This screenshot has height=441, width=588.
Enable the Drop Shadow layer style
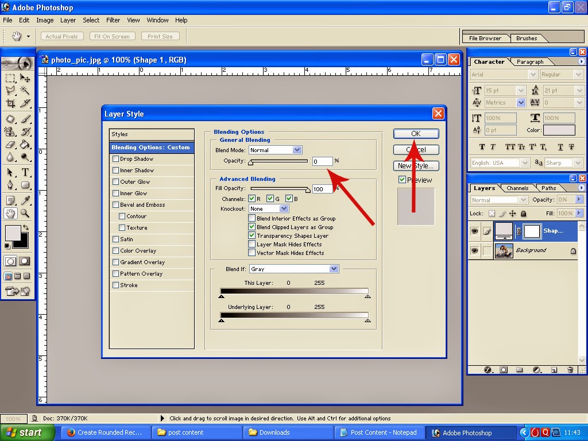pyautogui.click(x=115, y=159)
